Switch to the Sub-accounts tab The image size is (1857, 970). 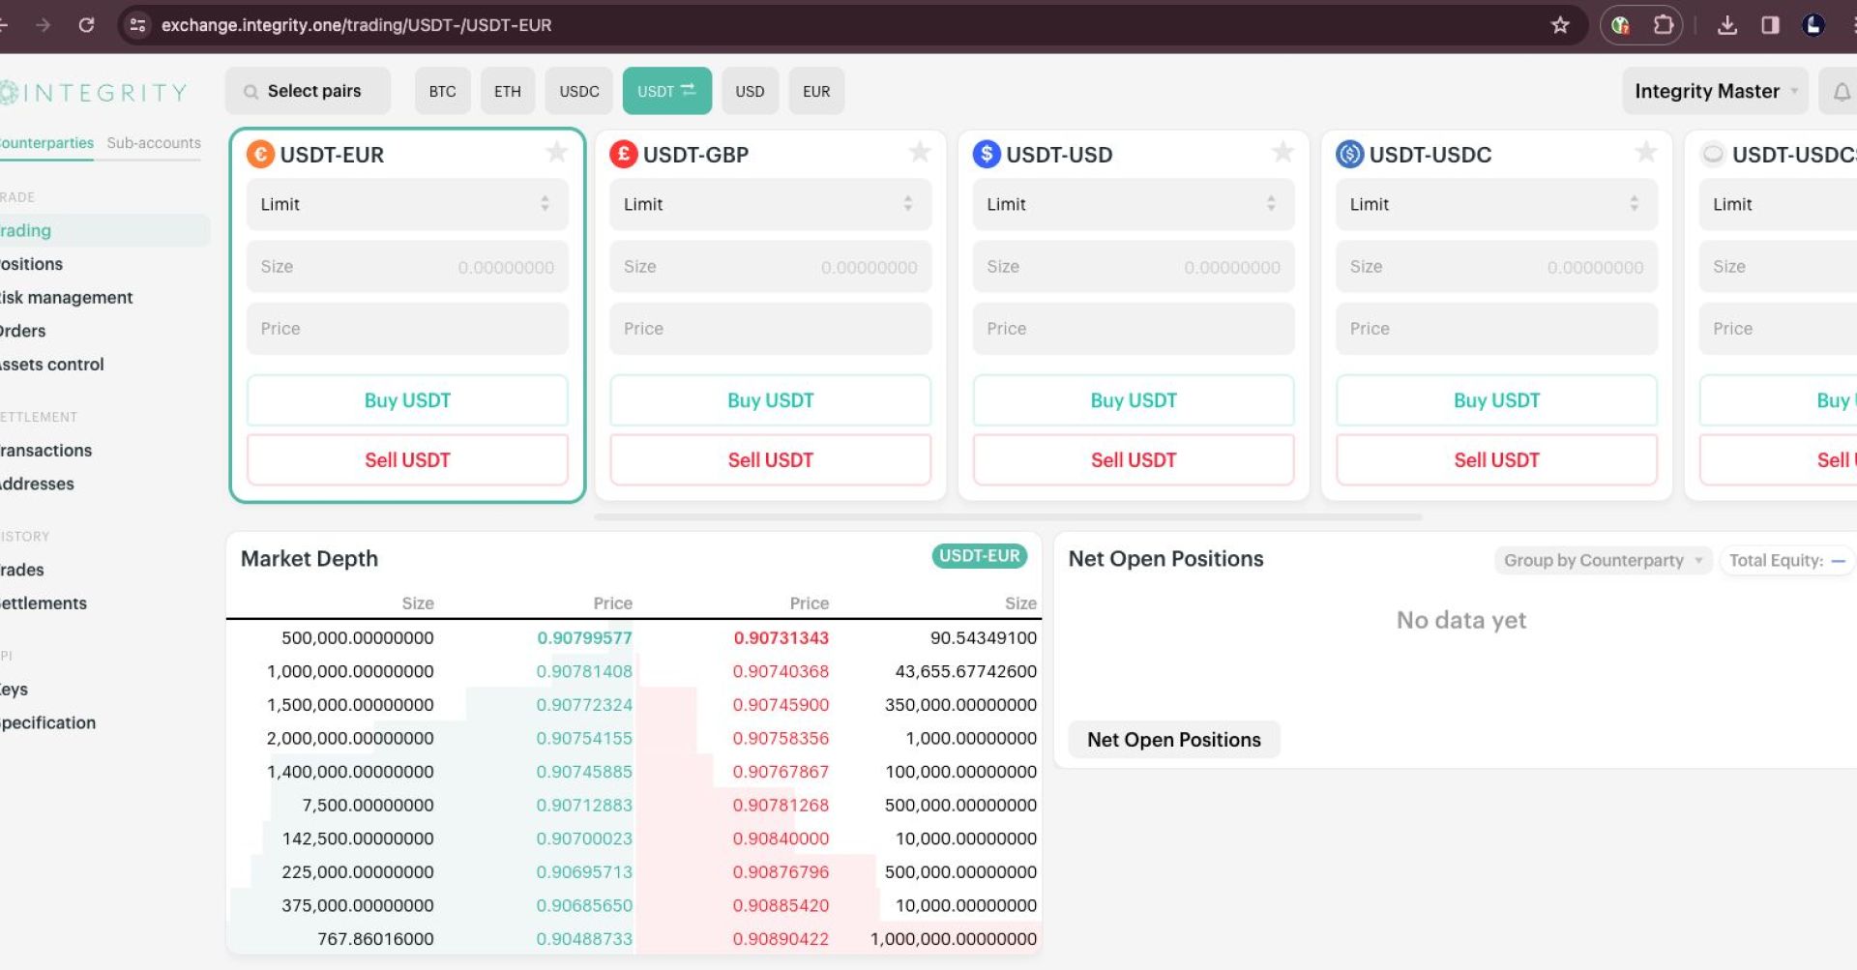click(153, 142)
